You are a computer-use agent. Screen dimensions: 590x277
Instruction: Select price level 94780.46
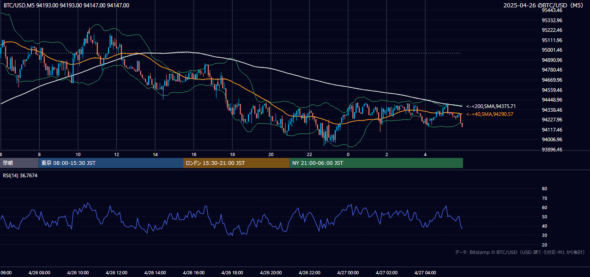click(x=552, y=70)
